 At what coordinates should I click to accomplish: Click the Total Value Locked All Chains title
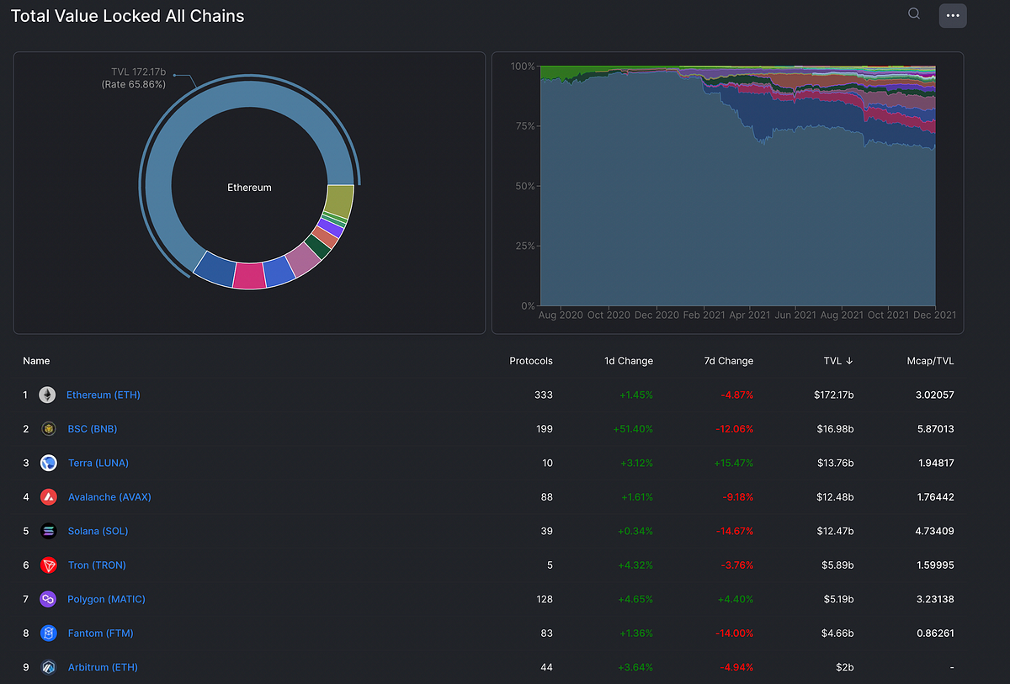(x=128, y=15)
